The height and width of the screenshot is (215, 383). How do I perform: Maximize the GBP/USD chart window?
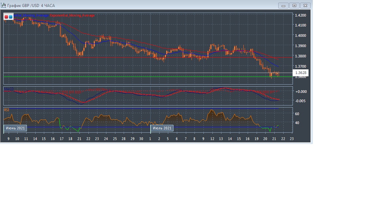294,5
